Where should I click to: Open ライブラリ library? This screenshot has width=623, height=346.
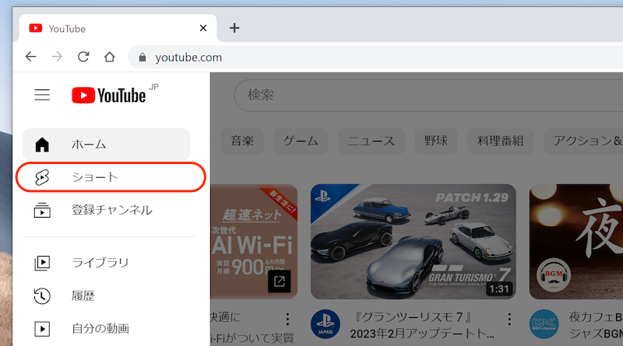click(100, 263)
